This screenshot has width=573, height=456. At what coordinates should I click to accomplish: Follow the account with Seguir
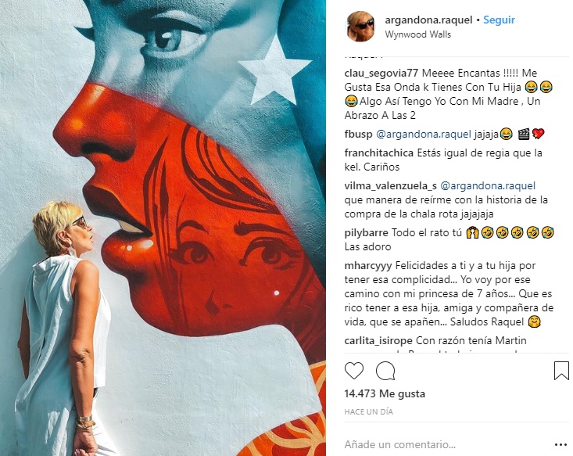[499, 20]
